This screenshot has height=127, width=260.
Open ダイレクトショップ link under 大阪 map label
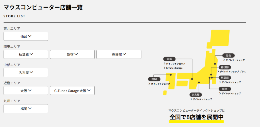point(174,64)
